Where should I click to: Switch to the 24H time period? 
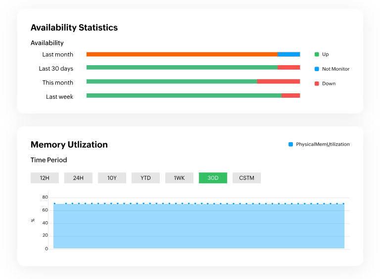click(x=78, y=178)
